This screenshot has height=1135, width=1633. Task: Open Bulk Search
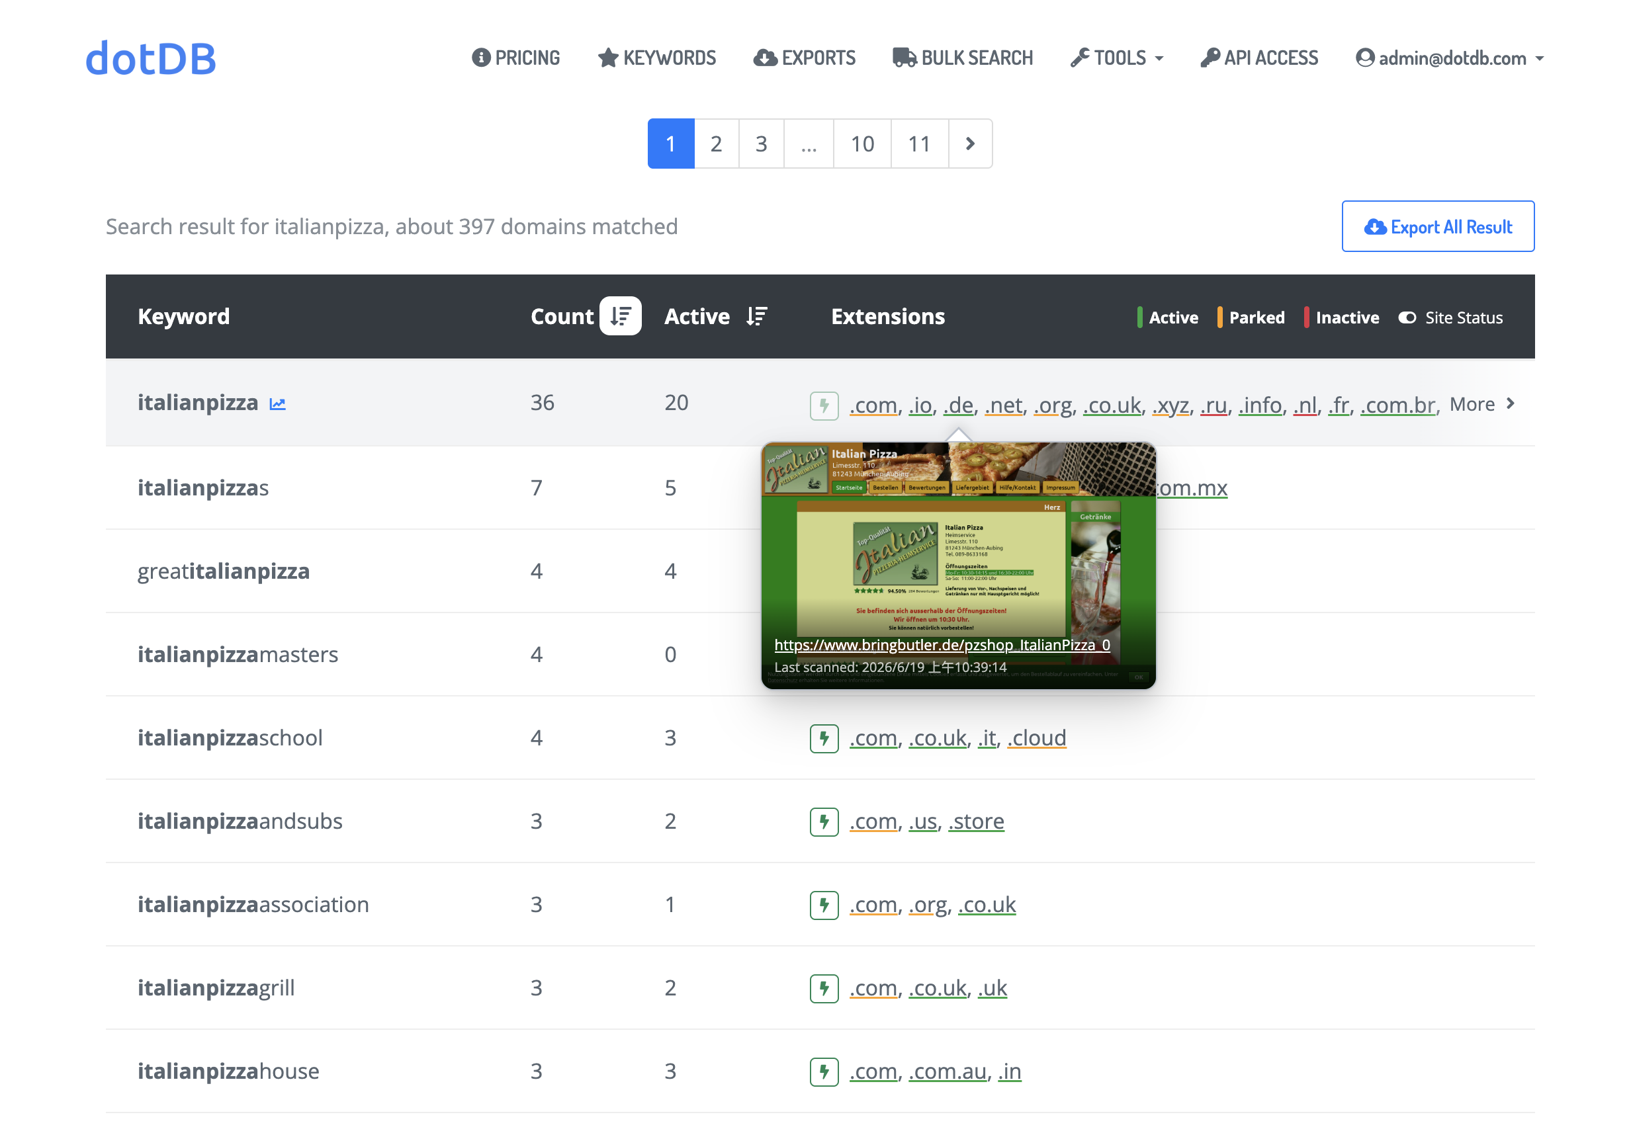coord(962,58)
